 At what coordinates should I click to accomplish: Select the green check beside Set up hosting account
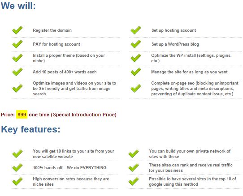136,30
